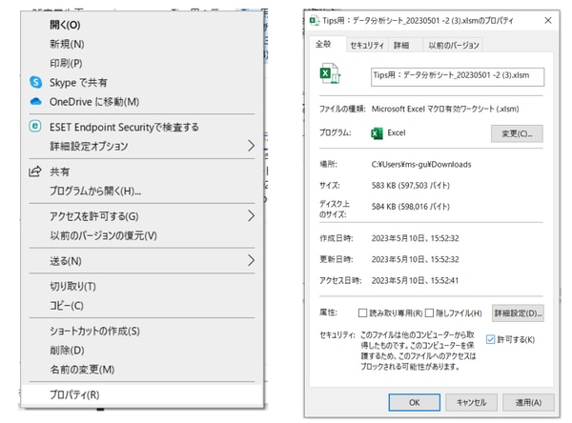572x423 pixels.
Task: Select プロパティ in the context menu
Action: pos(74,394)
